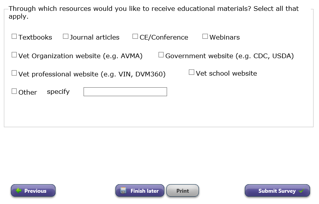Enable the Webinars option
319x204 pixels.
(205, 36)
